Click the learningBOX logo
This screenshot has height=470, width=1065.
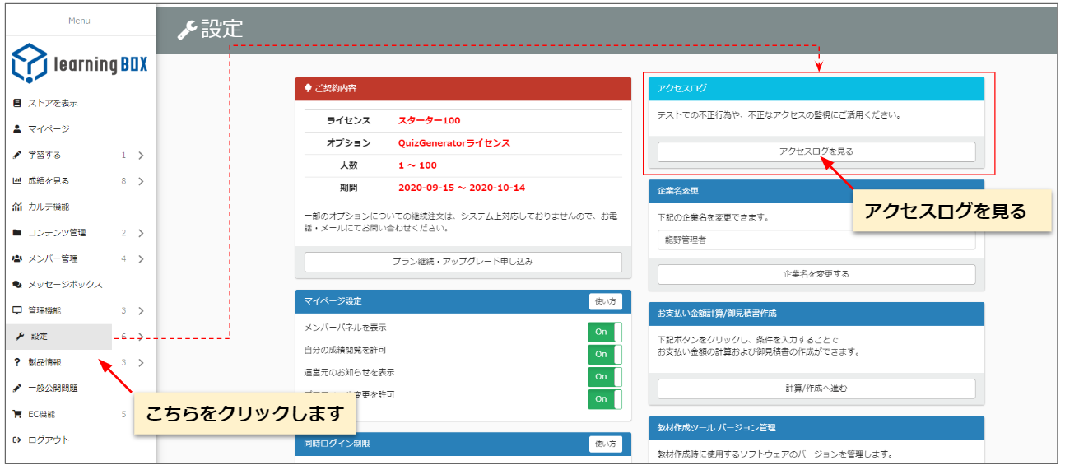point(78,63)
